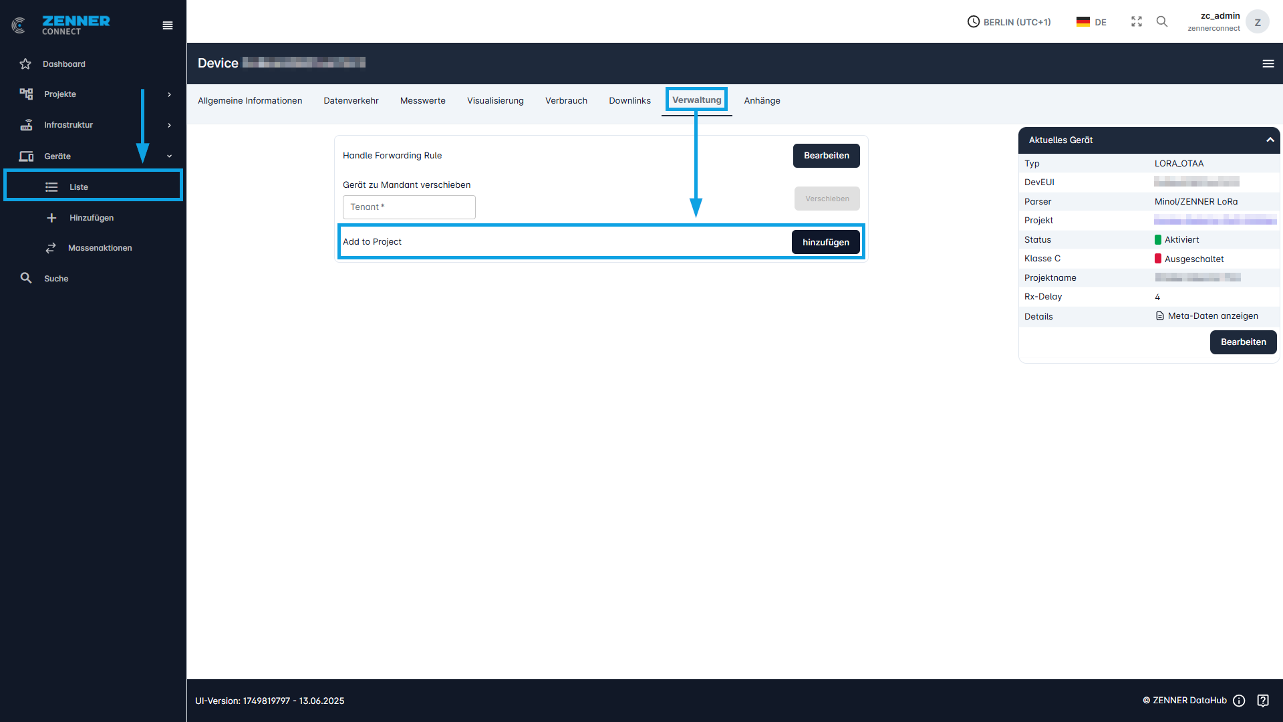Screen dimensions: 1283x722
Task: Collapse sidebar with hamburger menu icon
Action: [168, 25]
